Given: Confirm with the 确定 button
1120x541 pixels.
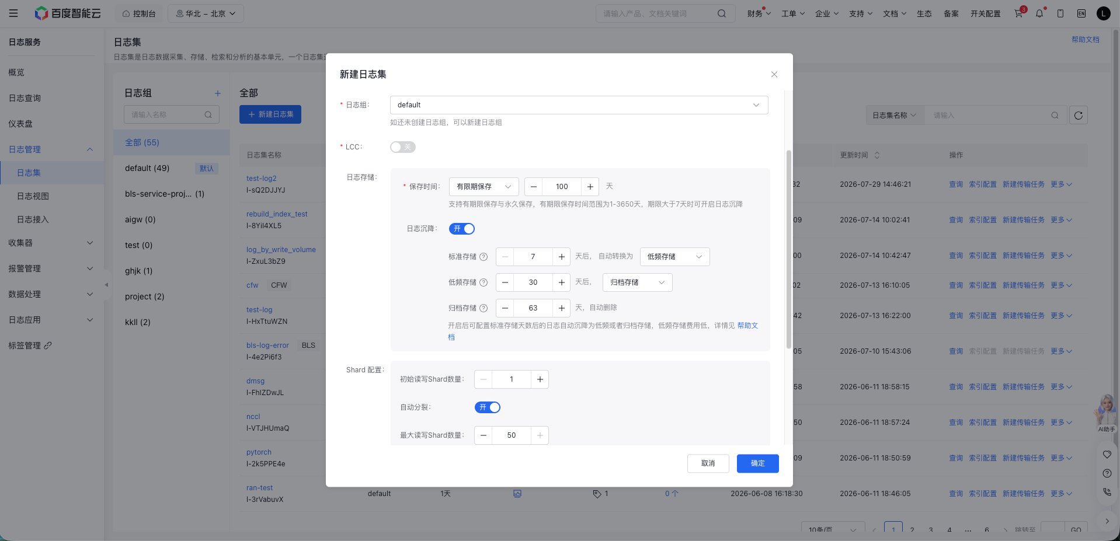Looking at the screenshot, I should 757,463.
